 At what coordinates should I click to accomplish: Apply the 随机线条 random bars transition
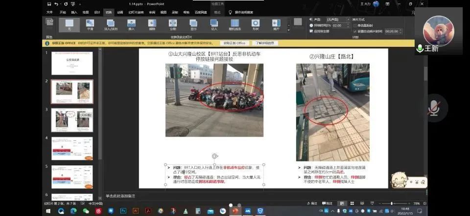pyautogui.click(x=235, y=25)
